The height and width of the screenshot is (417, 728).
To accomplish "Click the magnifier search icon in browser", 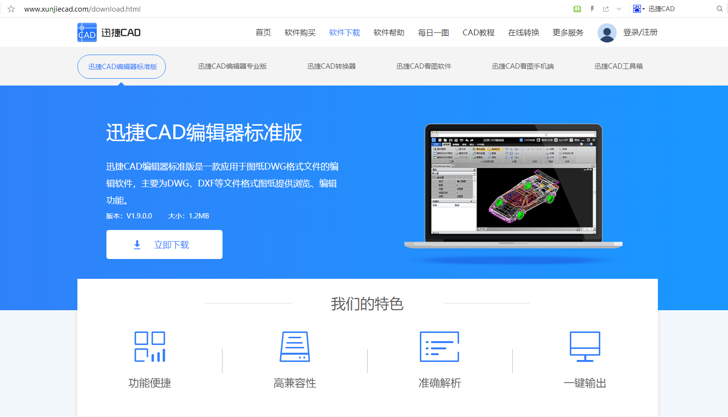I will [720, 9].
